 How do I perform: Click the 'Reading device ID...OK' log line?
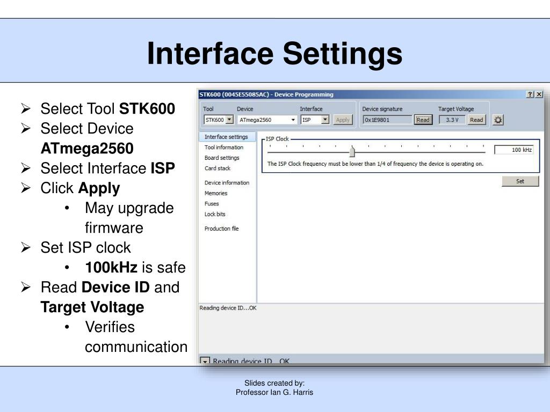point(228,308)
